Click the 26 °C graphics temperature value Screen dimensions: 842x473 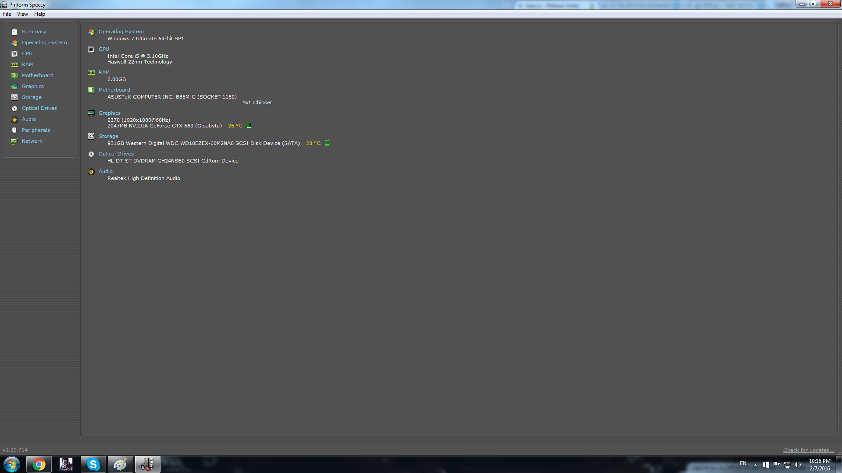[235, 126]
